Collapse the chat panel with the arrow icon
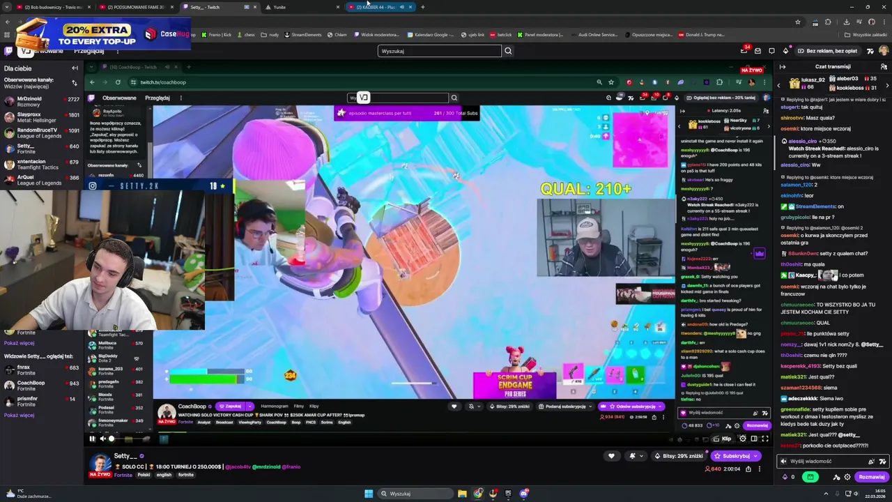The image size is (892, 502). point(783,67)
